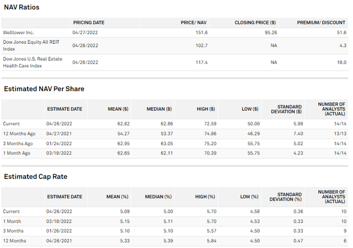Click Health Care Index premium 18.0
The width and height of the screenshot is (353, 248).
342,62
